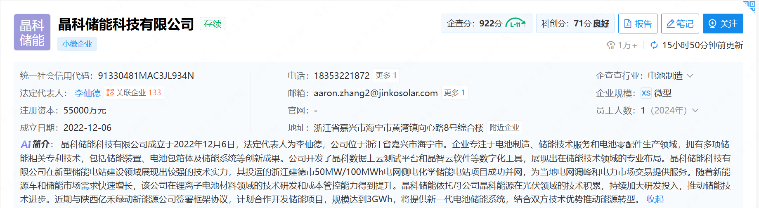Viewport: 759px width, 208px height.
Task: Show more phone numbers with 更多 1
Action: point(386,76)
